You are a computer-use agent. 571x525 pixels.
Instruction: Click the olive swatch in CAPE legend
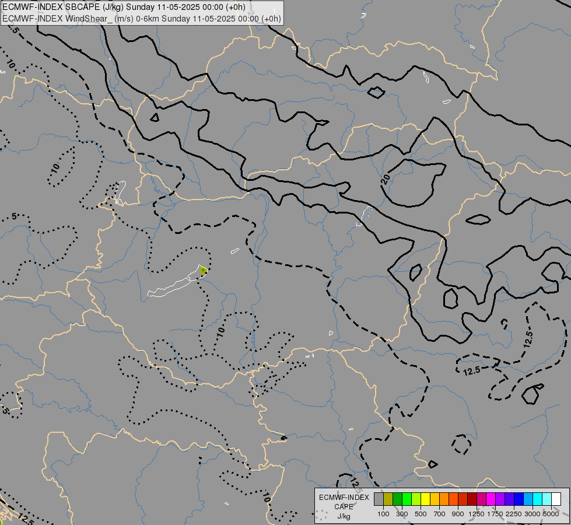pyautogui.click(x=388, y=499)
